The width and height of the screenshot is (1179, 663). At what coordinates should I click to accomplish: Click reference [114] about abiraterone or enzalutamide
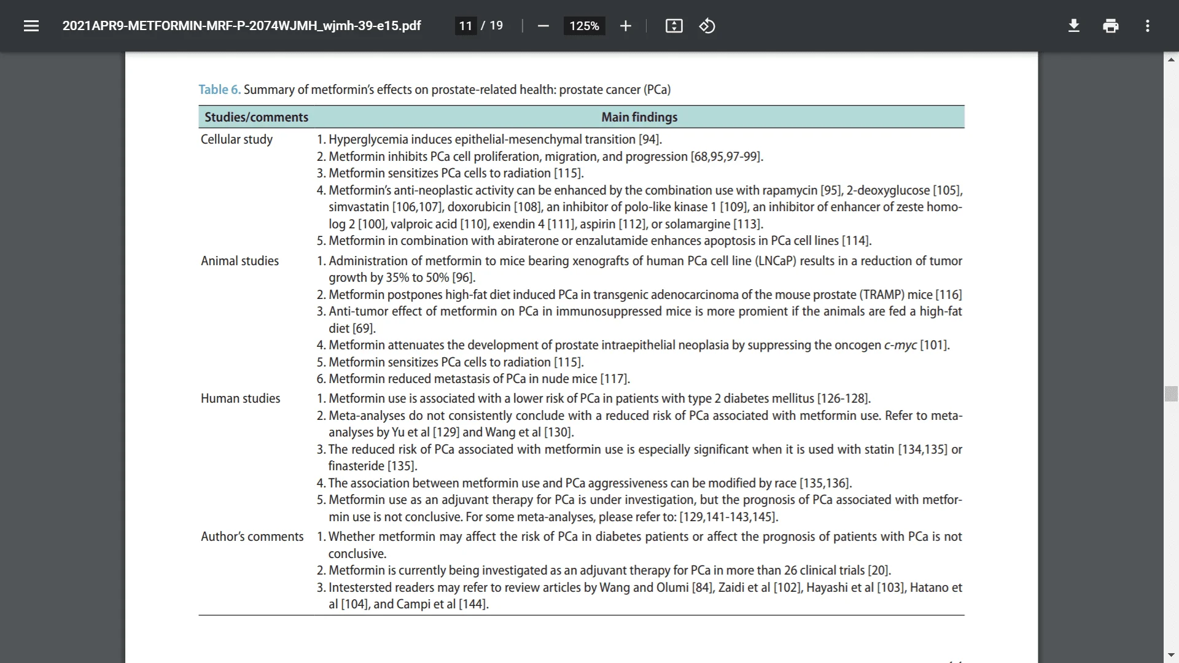[857, 241]
